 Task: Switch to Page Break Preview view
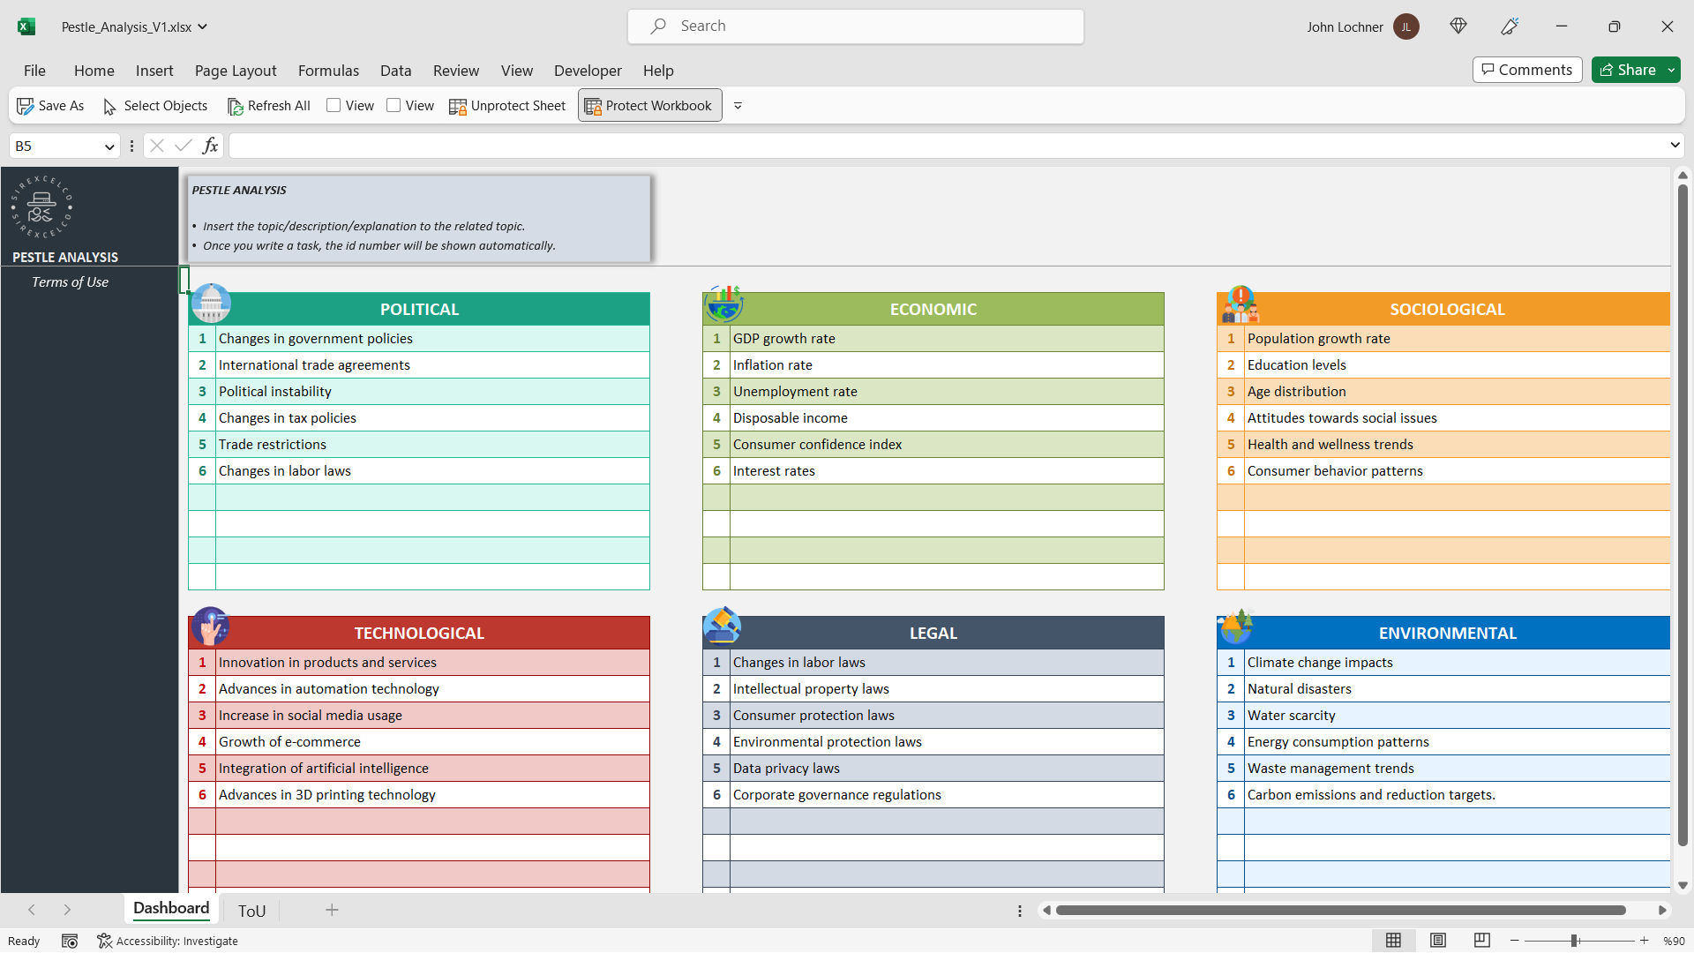tap(1482, 941)
